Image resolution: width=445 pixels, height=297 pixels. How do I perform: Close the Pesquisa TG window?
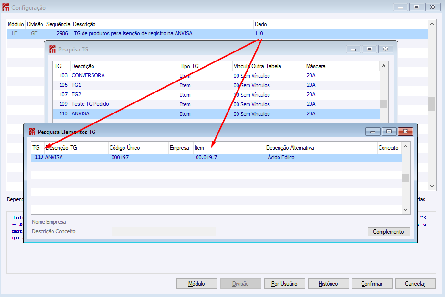click(x=386, y=49)
